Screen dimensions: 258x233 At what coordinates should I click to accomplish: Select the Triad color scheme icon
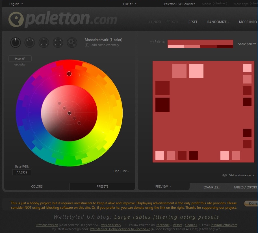click(x=44, y=42)
